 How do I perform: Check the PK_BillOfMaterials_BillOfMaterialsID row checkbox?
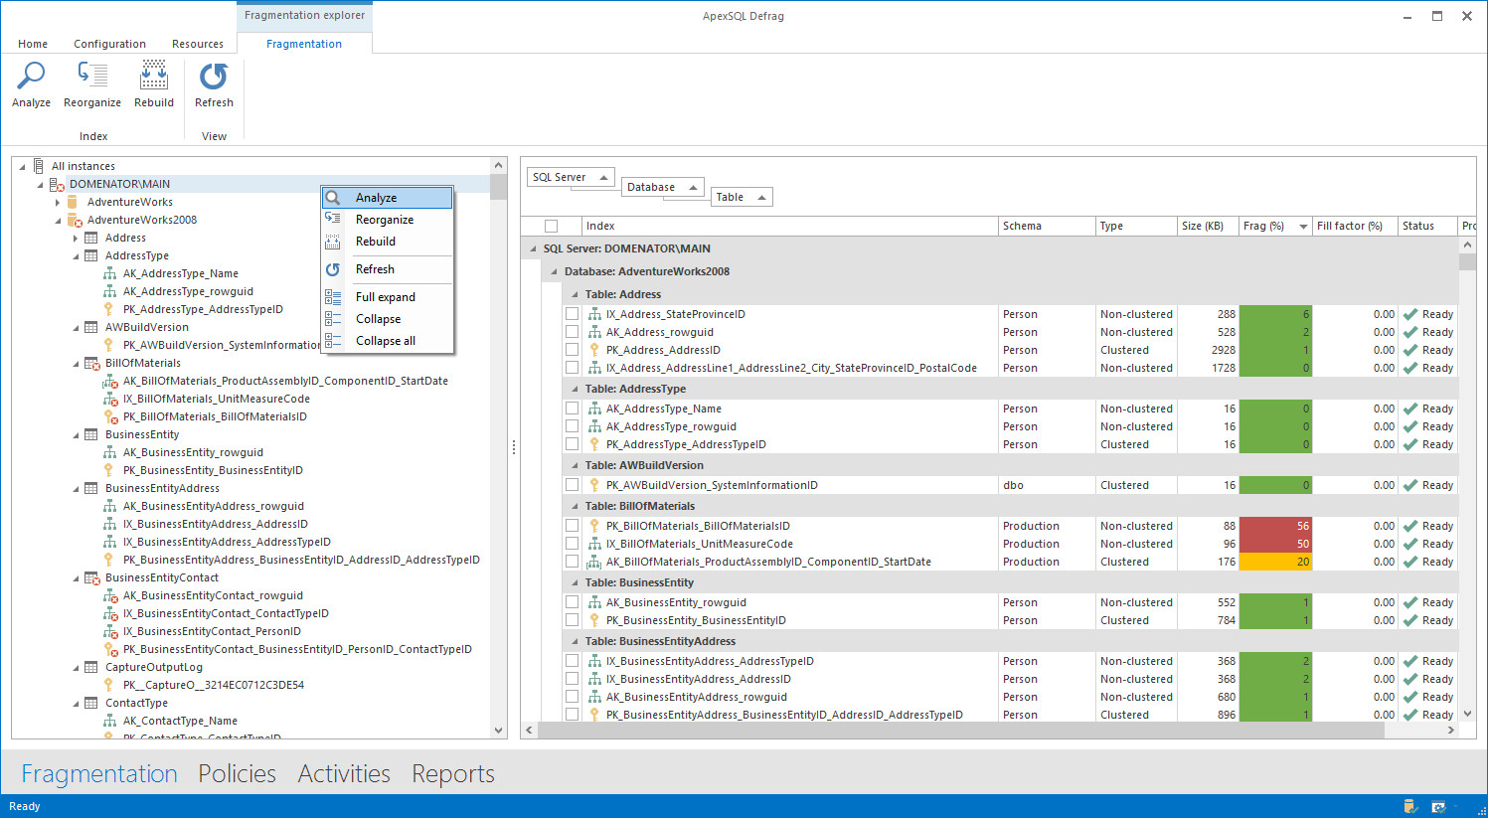[573, 526]
